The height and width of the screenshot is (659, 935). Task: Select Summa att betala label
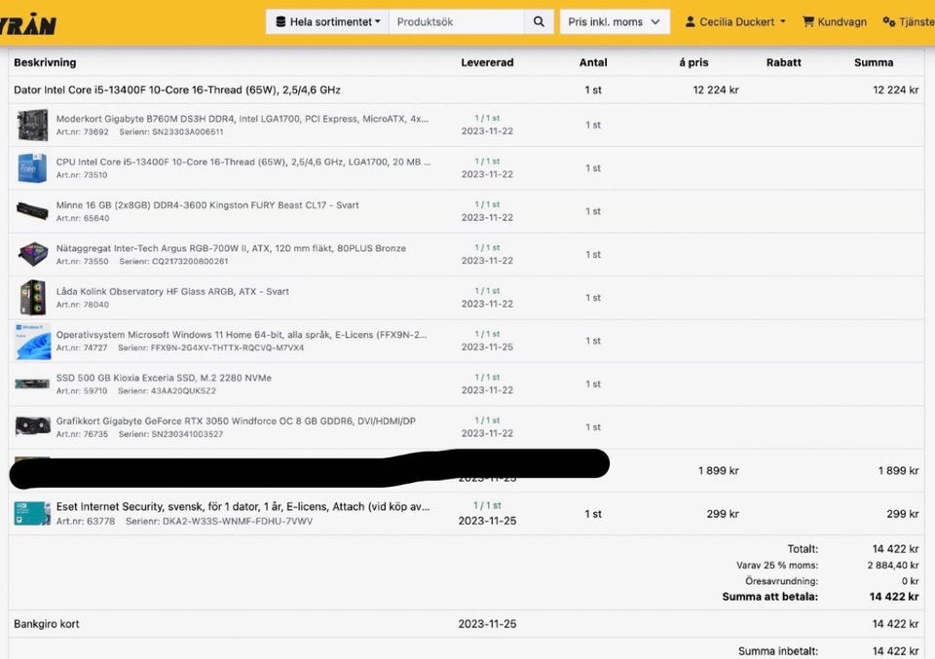click(769, 597)
